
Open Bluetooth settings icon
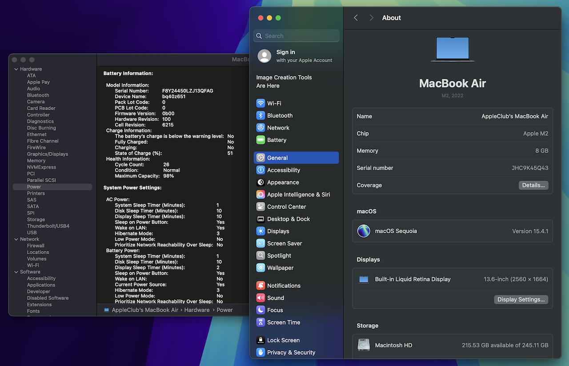coord(260,115)
